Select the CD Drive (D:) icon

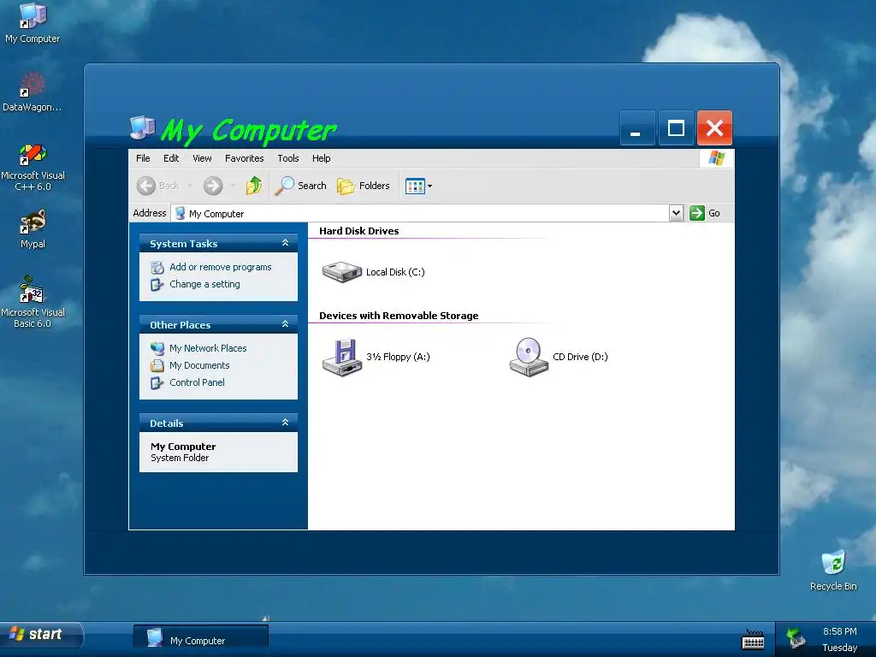(x=558, y=357)
